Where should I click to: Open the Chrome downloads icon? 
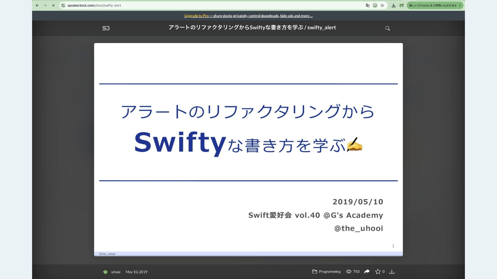pos(393,5)
